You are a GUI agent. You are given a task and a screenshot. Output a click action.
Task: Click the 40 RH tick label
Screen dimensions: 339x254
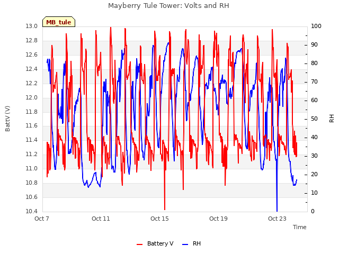[x=314, y=138]
